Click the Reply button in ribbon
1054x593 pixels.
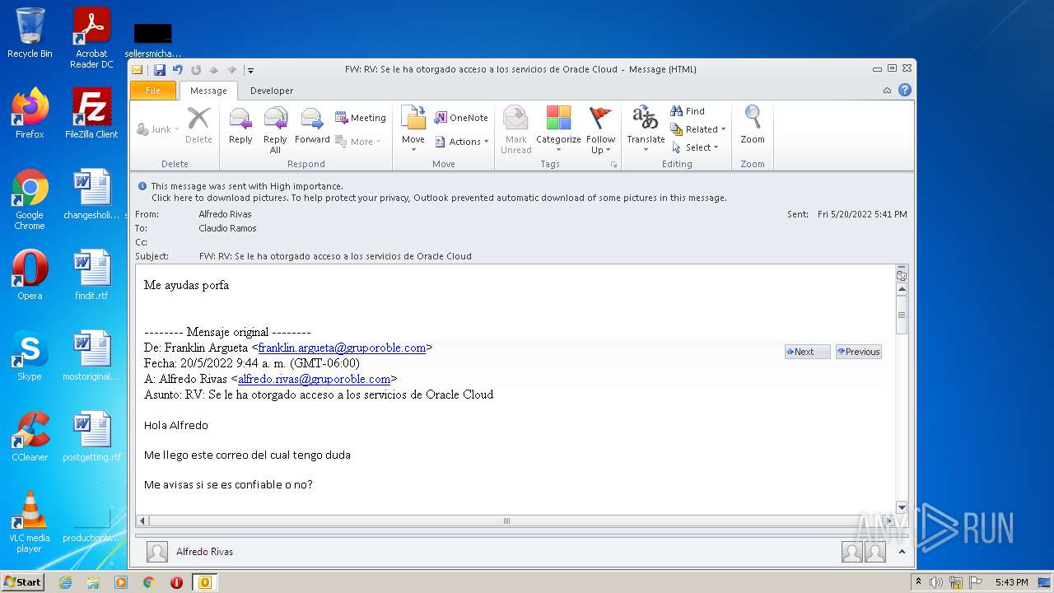(x=240, y=127)
